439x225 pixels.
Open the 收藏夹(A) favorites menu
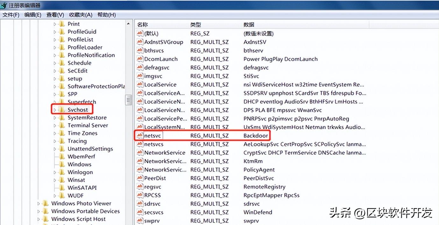click(x=81, y=15)
